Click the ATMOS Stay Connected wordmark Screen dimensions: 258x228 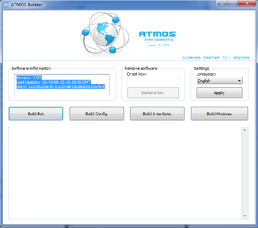pyautogui.click(x=157, y=36)
